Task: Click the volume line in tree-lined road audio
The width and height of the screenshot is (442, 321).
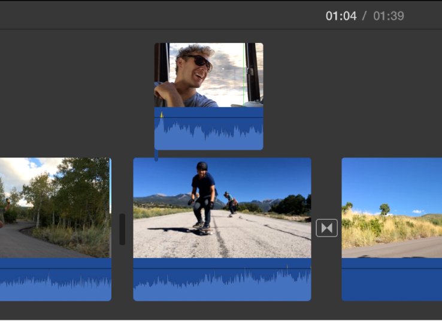Action: [x=55, y=268]
